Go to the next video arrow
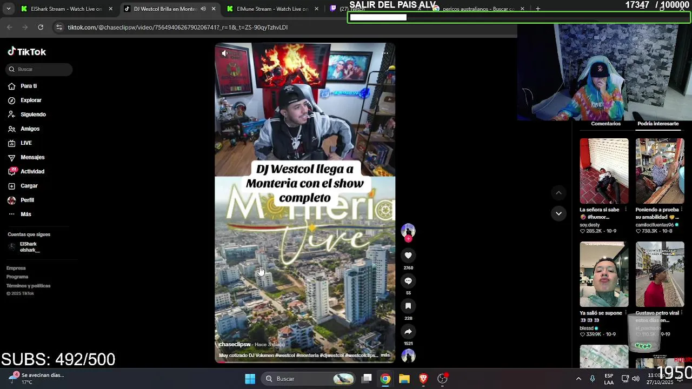Viewport: 692px width, 389px height. 558,213
